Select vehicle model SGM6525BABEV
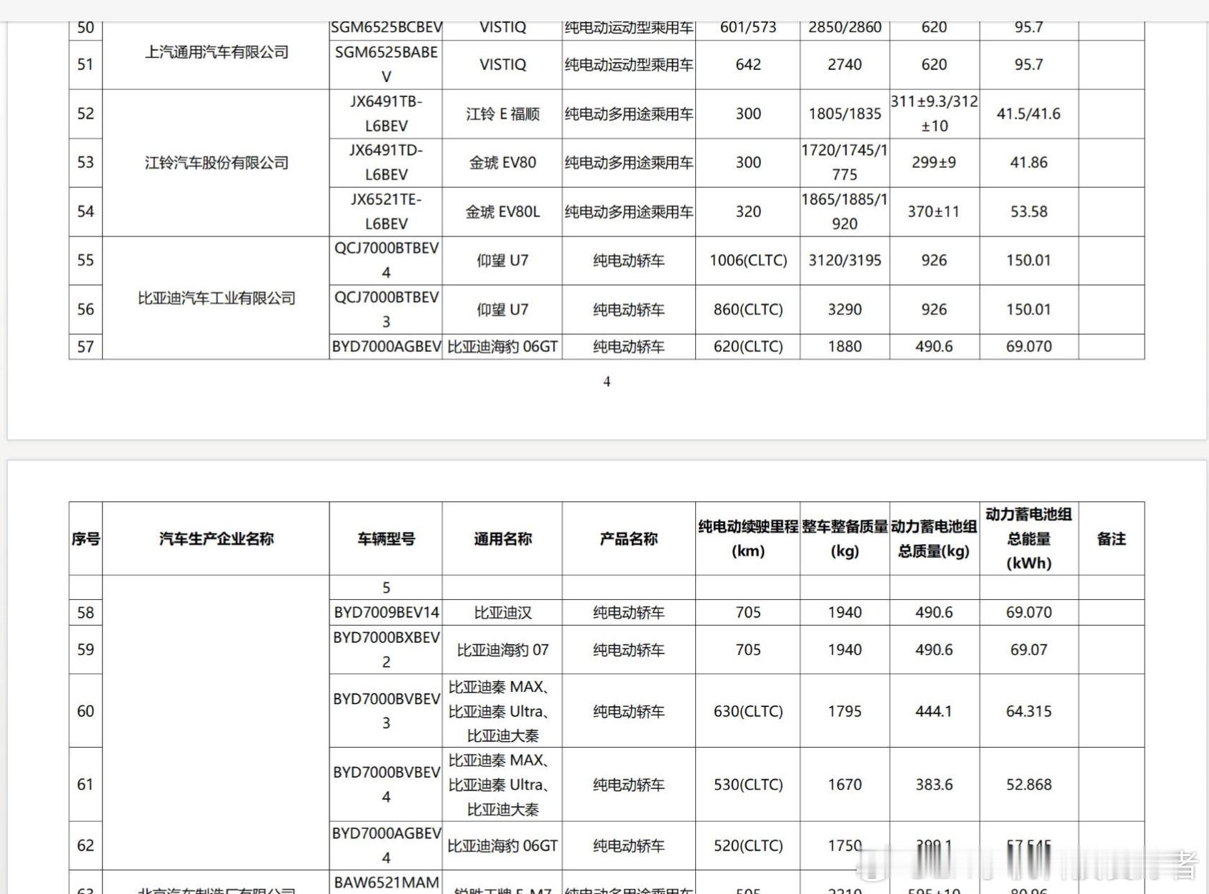The image size is (1209, 894). (x=386, y=64)
